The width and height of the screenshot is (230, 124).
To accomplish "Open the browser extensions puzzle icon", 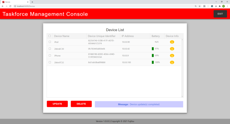I will (x=220, y=6).
